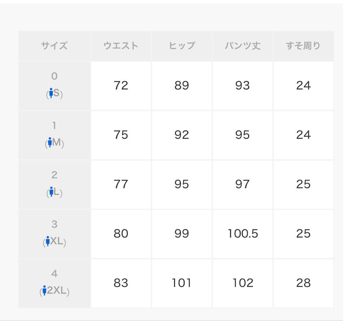
Task: Click the blue person icon beside M
Action: point(50,143)
